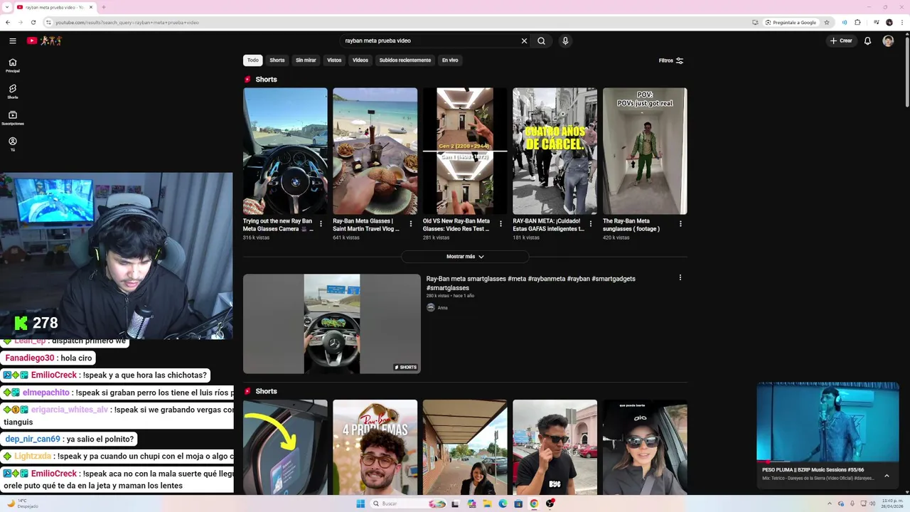Open 'Trying out the new Ray Ban Meta Glasses Camera' title
Viewport: 910px width, 512px height.
(x=278, y=225)
